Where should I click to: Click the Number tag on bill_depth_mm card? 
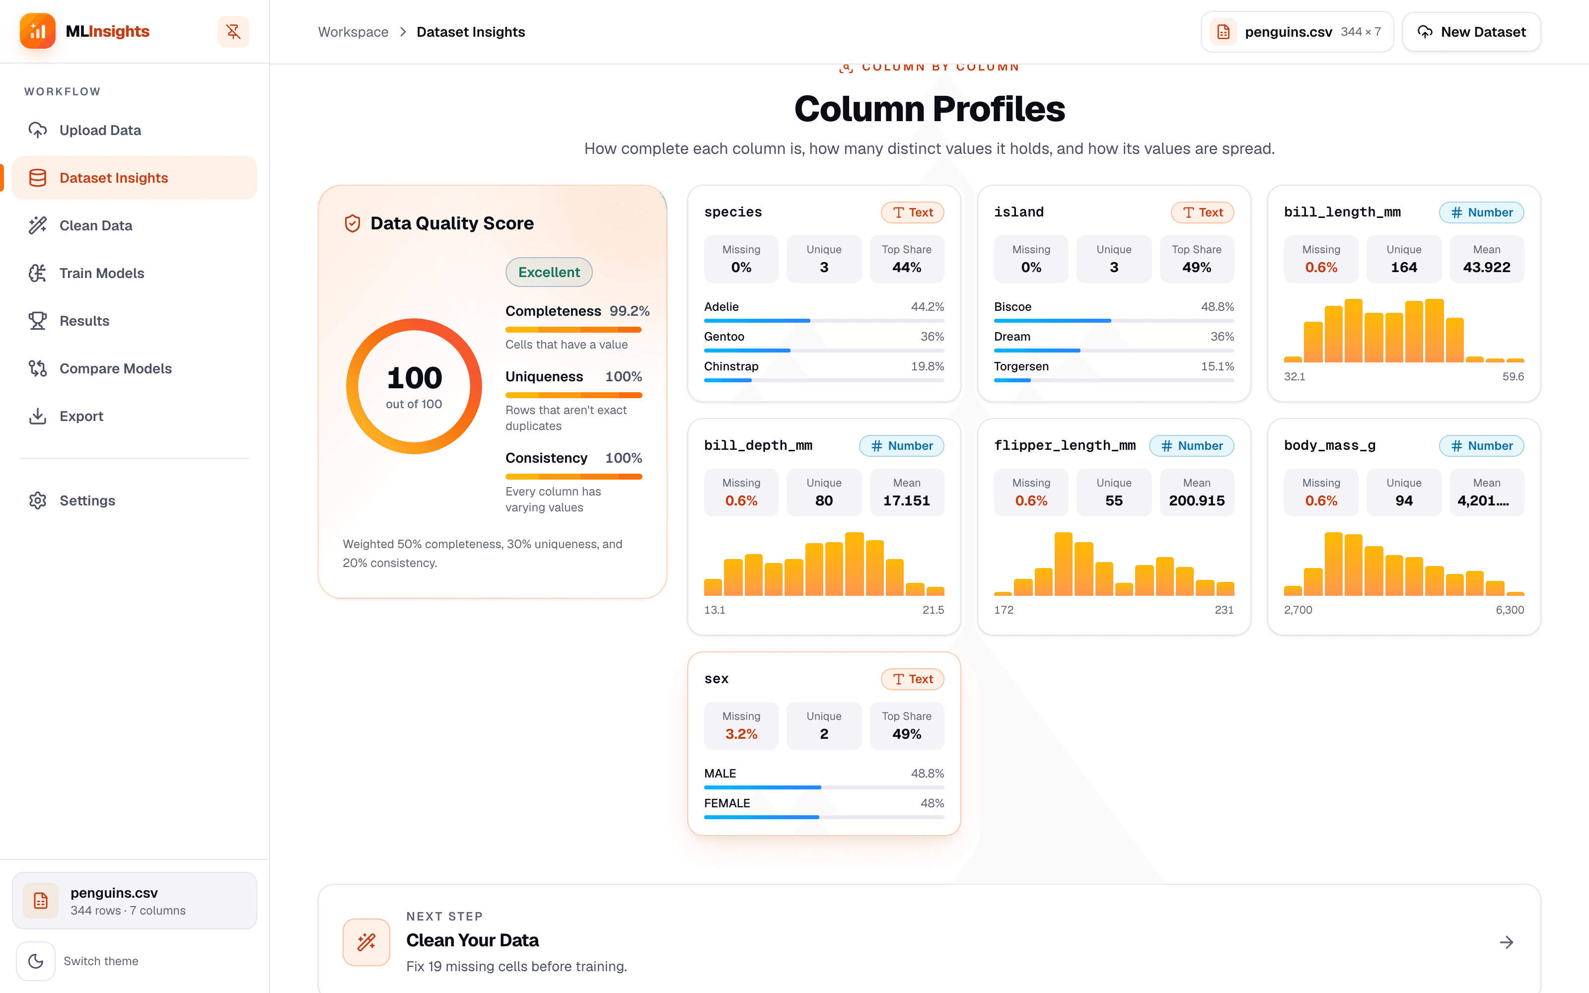[901, 445]
